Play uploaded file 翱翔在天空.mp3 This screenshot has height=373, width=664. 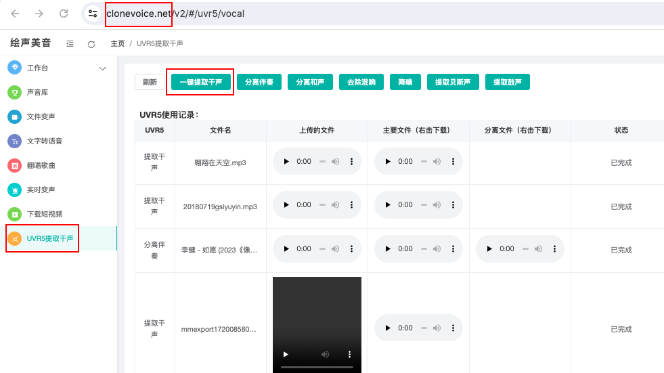click(x=286, y=161)
